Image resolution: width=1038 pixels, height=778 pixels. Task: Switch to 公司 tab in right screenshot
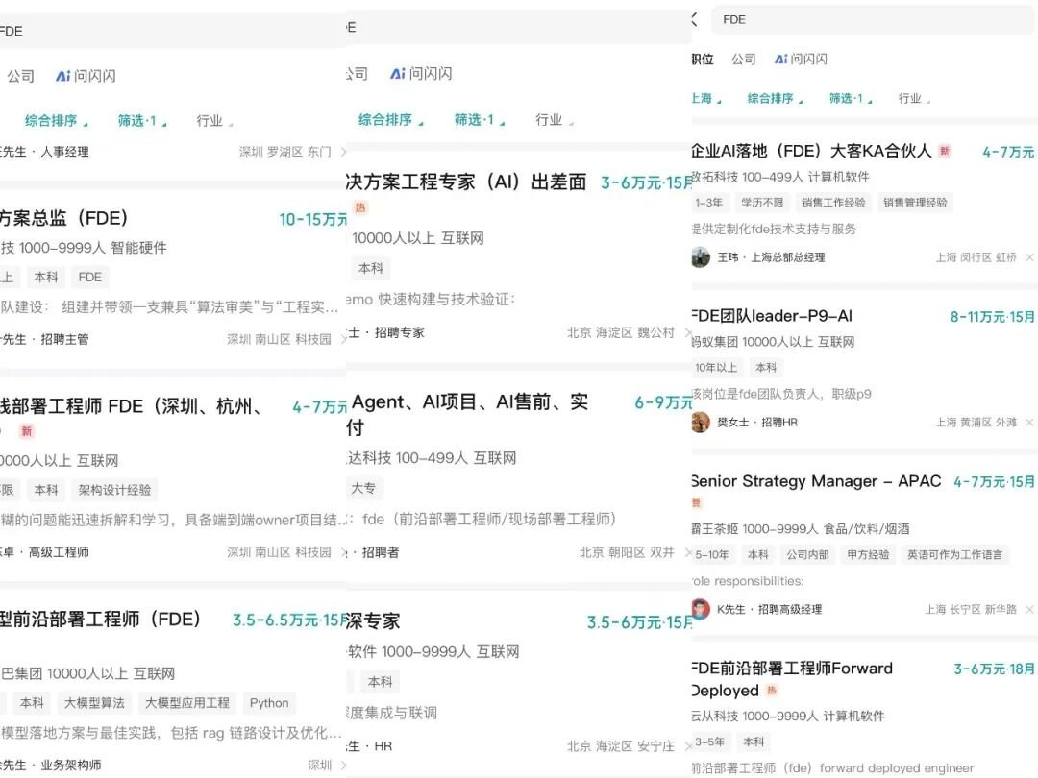pyautogui.click(x=743, y=59)
